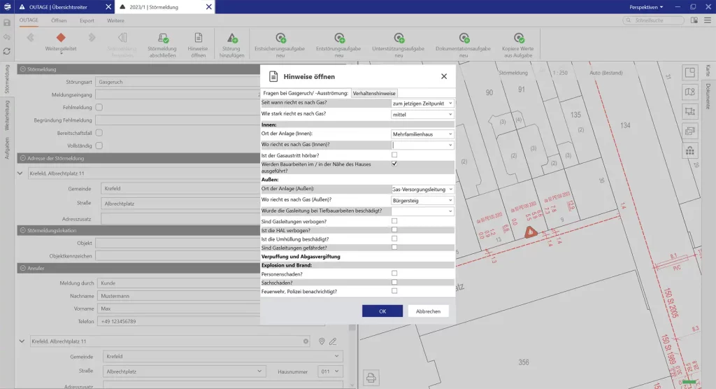
Task: Click the print icon below the map
Action: click(x=371, y=378)
